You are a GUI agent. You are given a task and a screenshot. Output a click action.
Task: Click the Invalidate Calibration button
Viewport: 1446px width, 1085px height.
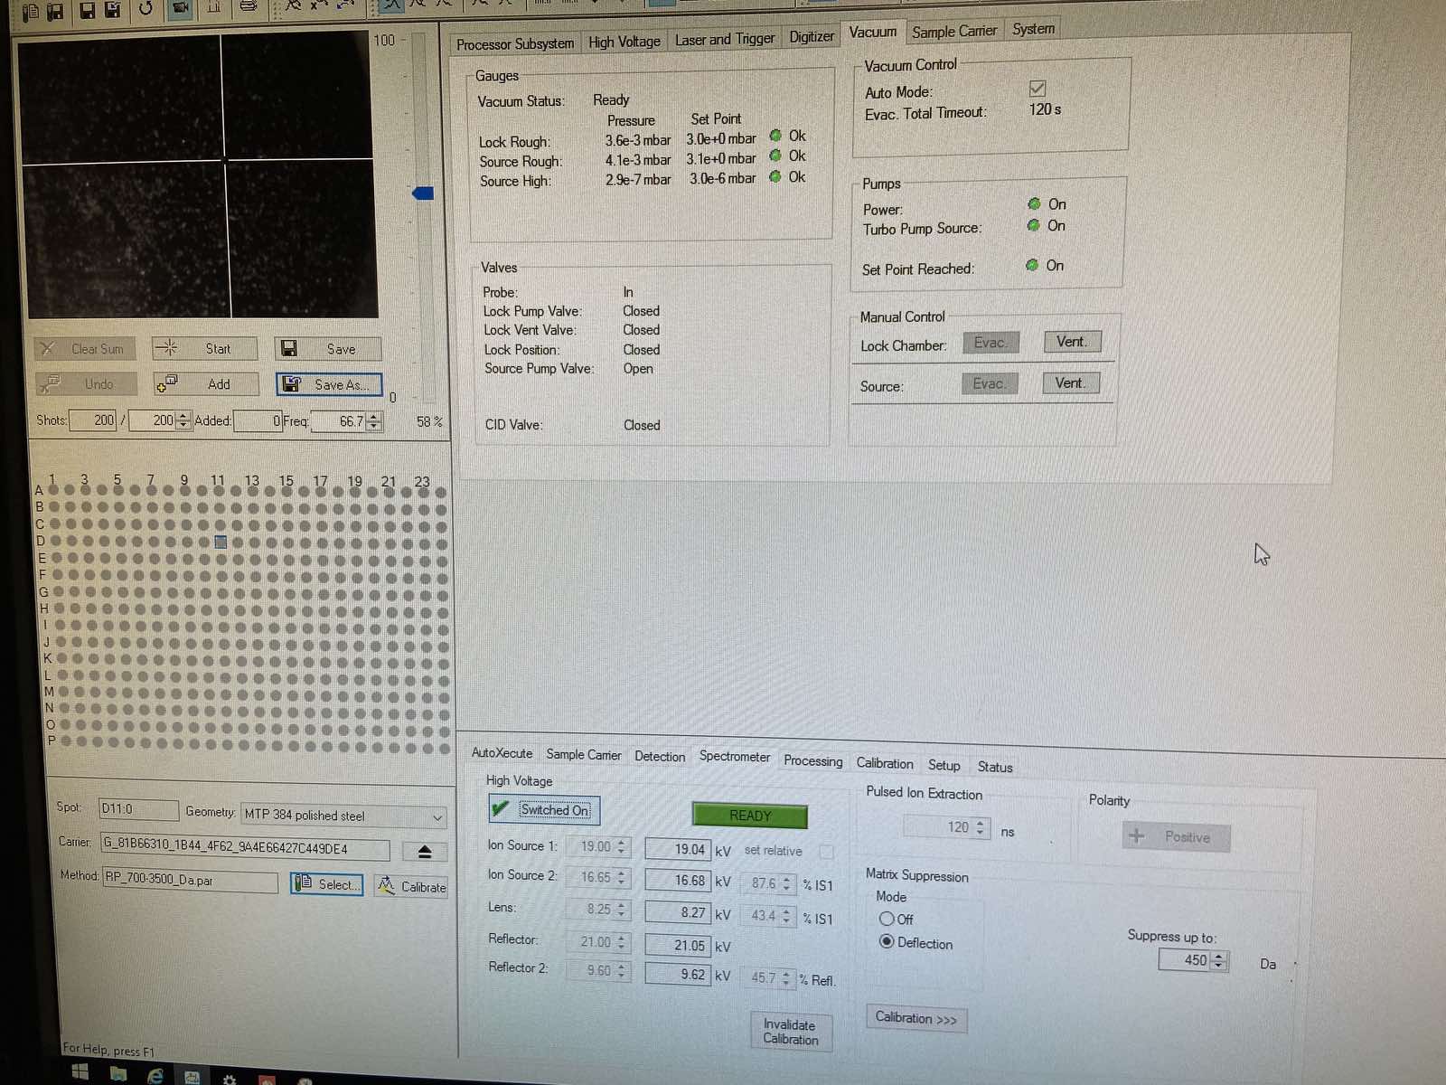pos(791,1032)
